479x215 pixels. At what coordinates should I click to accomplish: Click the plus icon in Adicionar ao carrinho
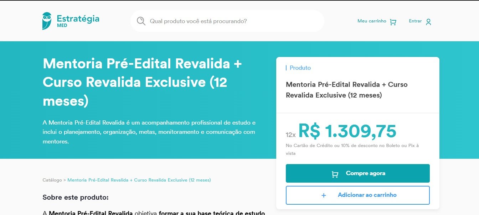click(324, 195)
